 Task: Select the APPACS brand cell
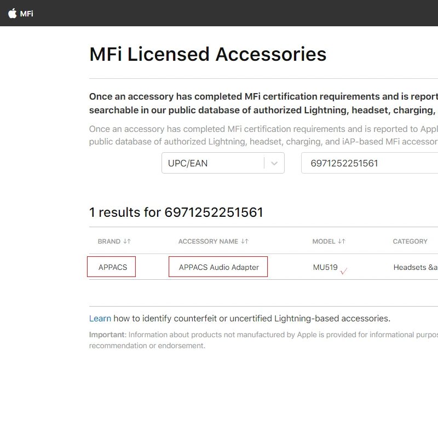pos(112,267)
